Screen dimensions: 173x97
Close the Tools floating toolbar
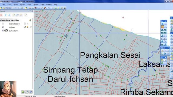tap(165, 57)
